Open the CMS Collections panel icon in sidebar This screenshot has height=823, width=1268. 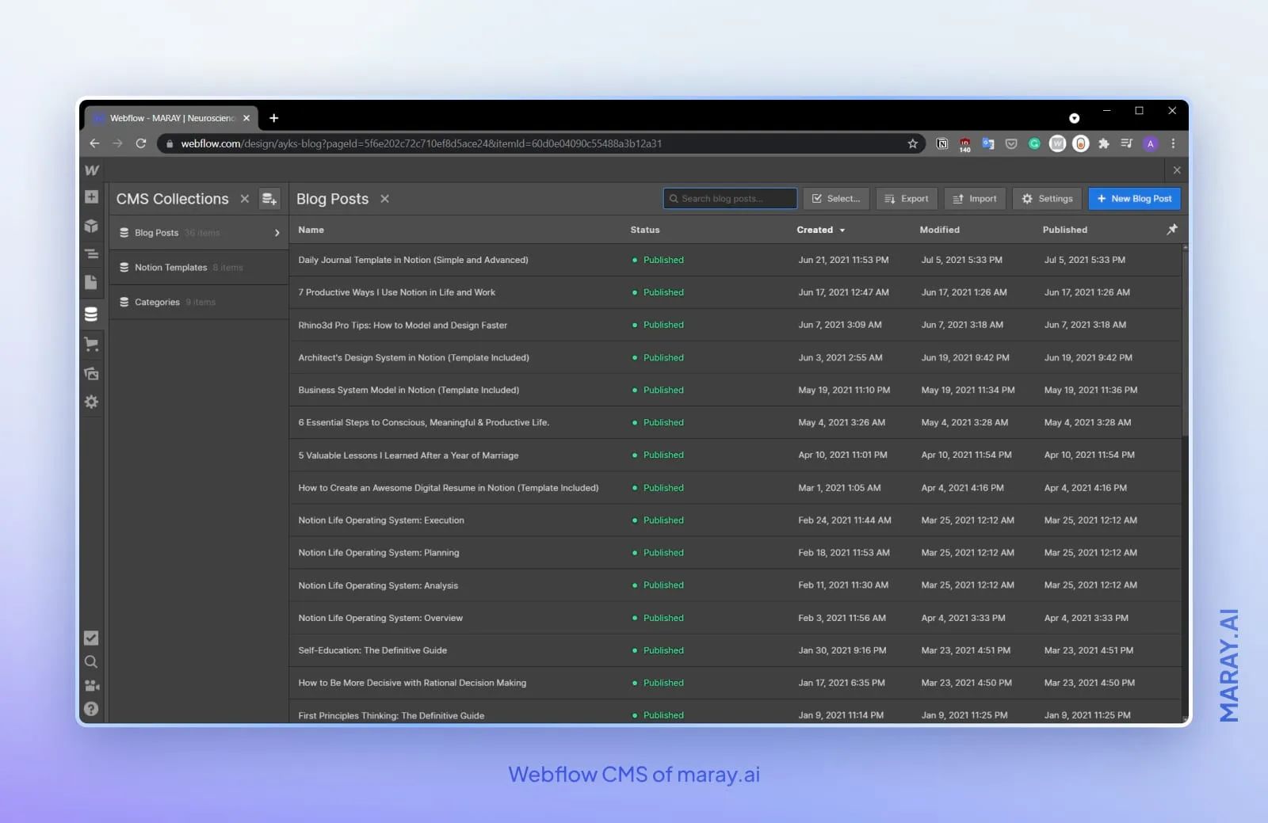(91, 314)
